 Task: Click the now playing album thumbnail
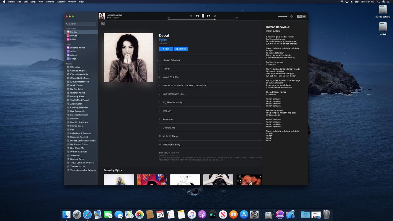pos(102,16)
